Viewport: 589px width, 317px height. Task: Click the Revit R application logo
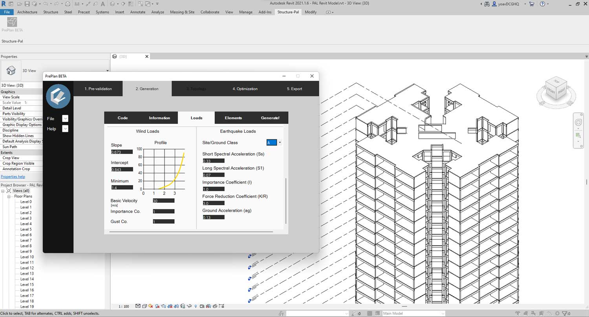tap(4, 4)
